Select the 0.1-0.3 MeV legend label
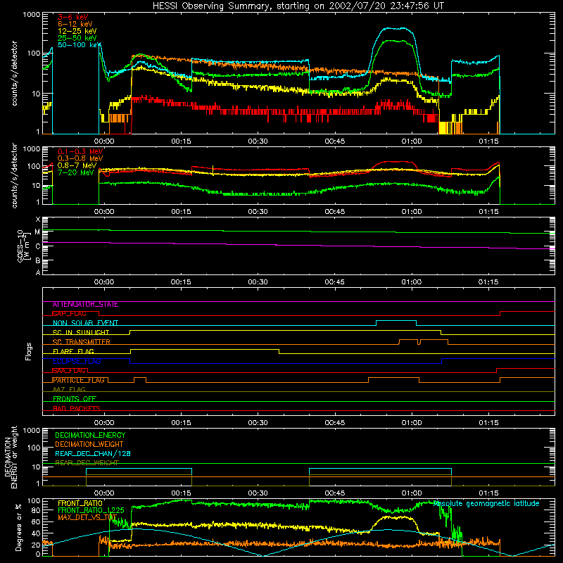Image resolution: width=563 pixels, height=563 pixels. 80,151
